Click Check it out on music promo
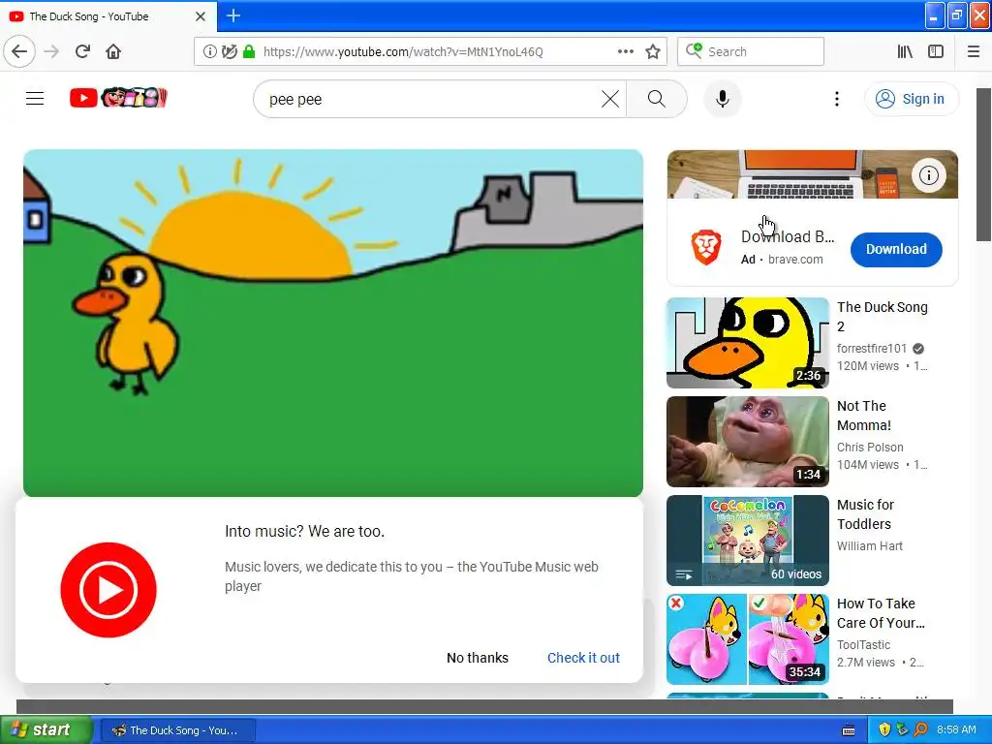 [583, 658]
